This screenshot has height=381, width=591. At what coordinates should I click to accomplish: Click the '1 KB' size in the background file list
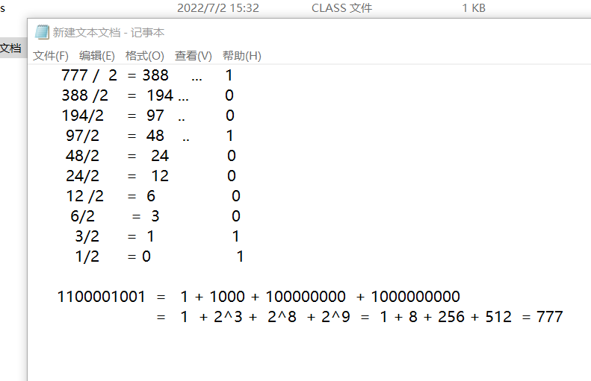tap(474, 8)
